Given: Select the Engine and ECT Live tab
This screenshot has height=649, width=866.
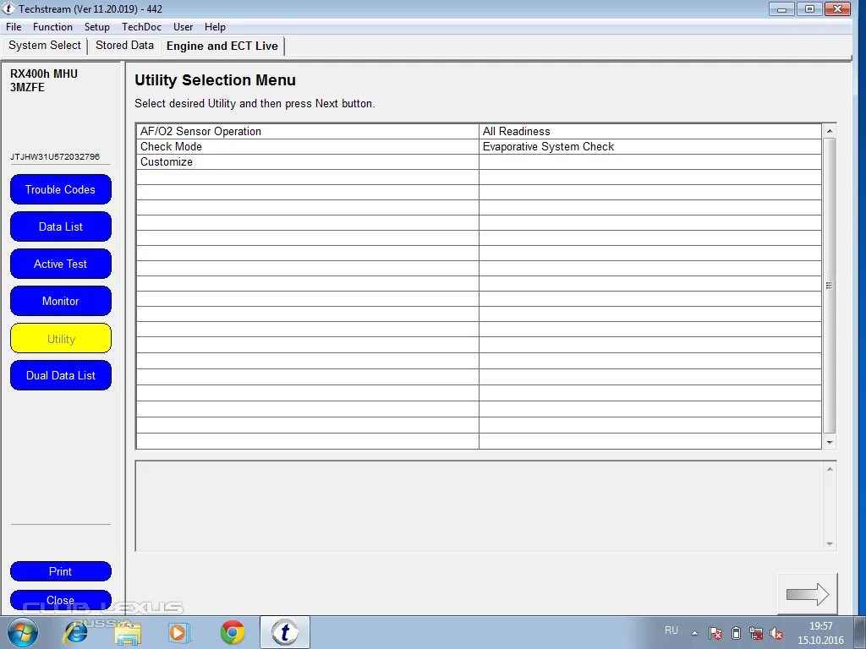Looking at the screenshot, I should [222, 46].
